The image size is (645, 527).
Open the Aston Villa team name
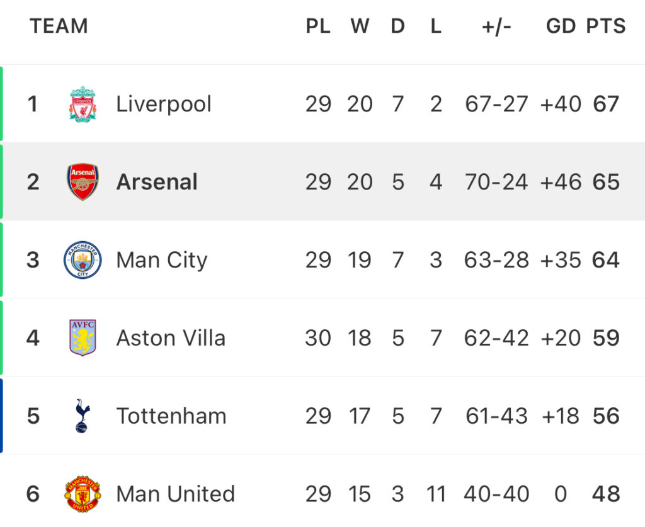click(171, 338)
